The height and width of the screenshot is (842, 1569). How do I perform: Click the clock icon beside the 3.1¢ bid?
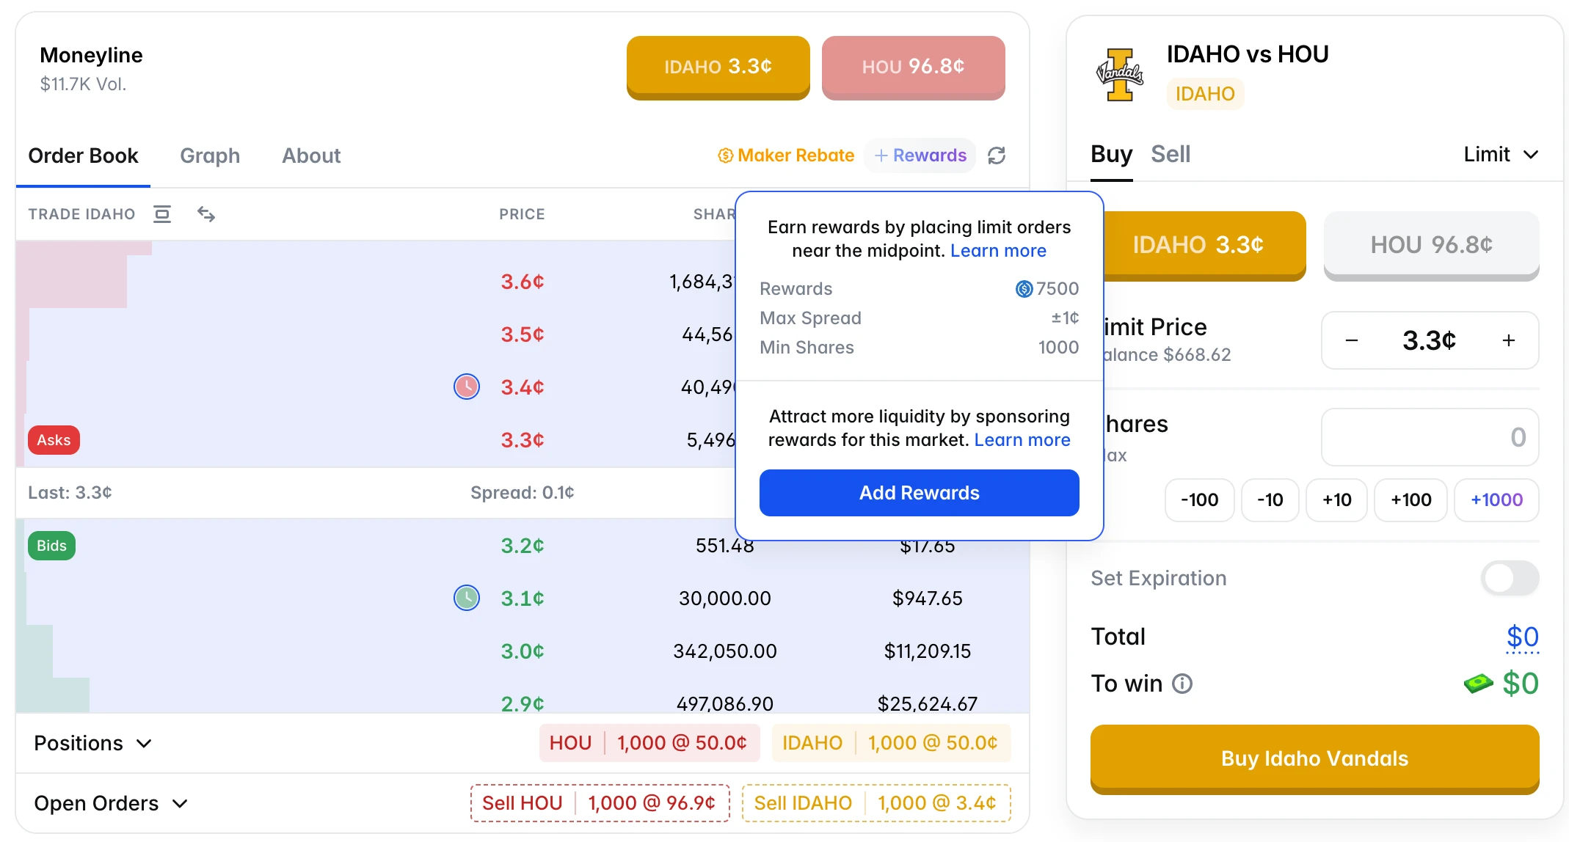467,598
